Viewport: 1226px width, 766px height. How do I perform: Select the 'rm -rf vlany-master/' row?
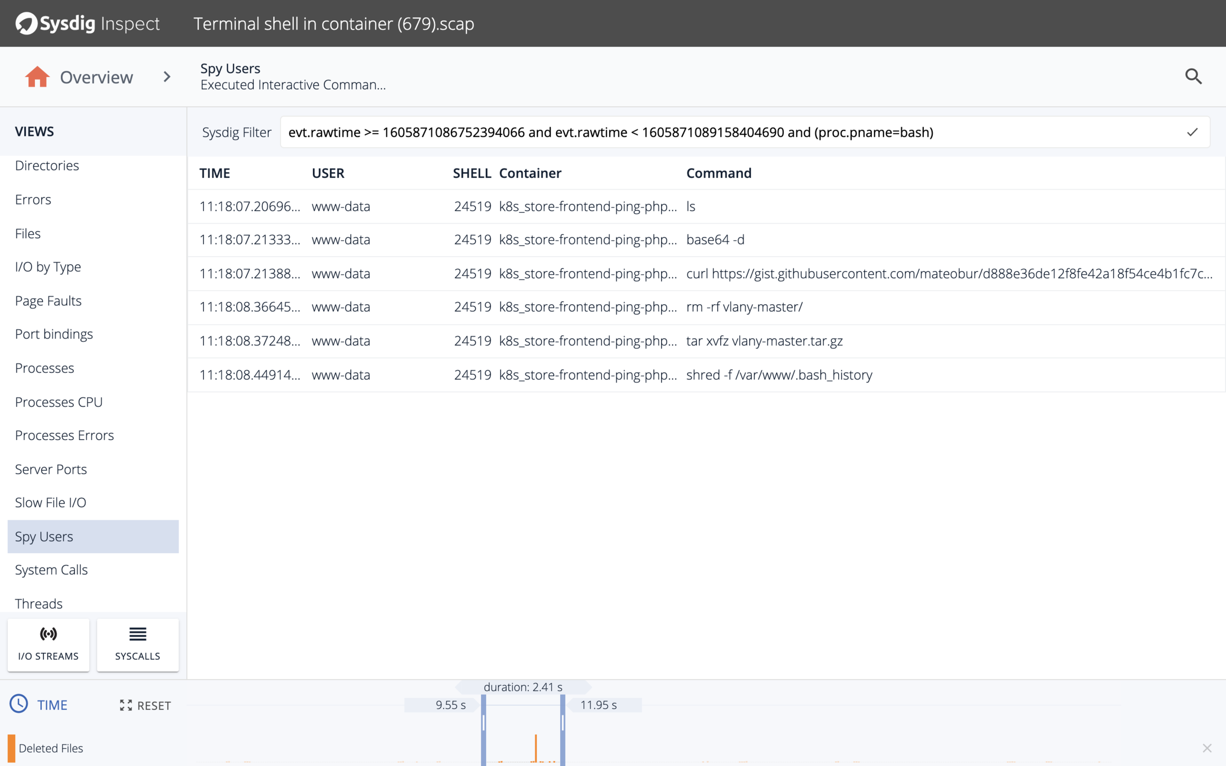pos(706,307)
